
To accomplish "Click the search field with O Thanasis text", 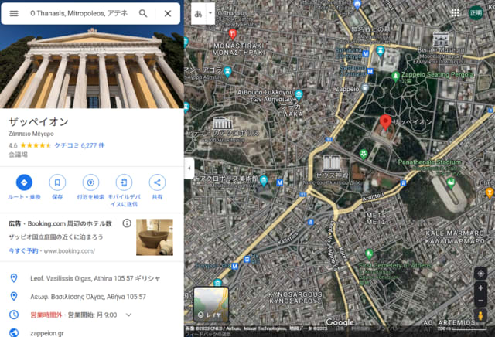I will [x=79, y=13].
